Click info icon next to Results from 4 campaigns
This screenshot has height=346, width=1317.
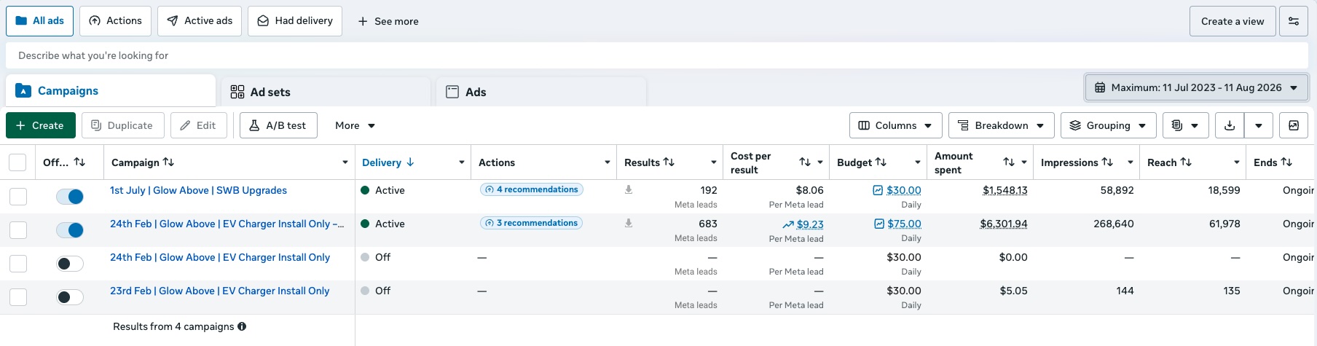[x=242, y=326]
